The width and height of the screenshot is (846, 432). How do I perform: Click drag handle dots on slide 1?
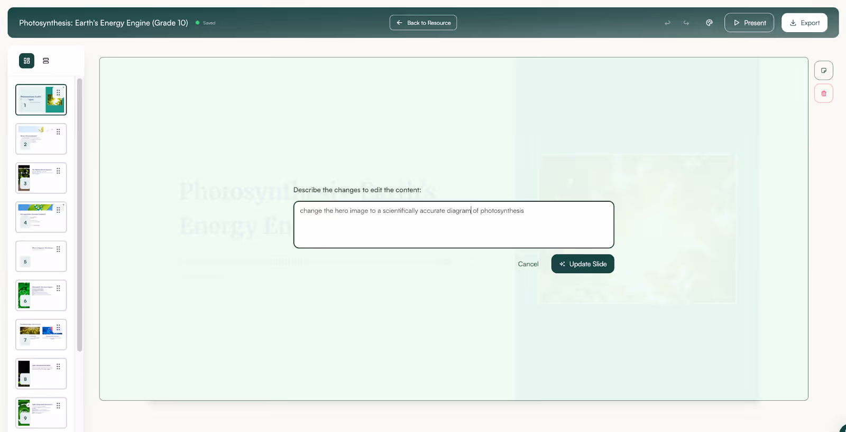click(58, 92)
